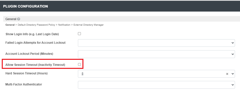Click the Allow Session Timeout label text
The image size is (240, 96).
pyautogui.click(x=35, y=65)
